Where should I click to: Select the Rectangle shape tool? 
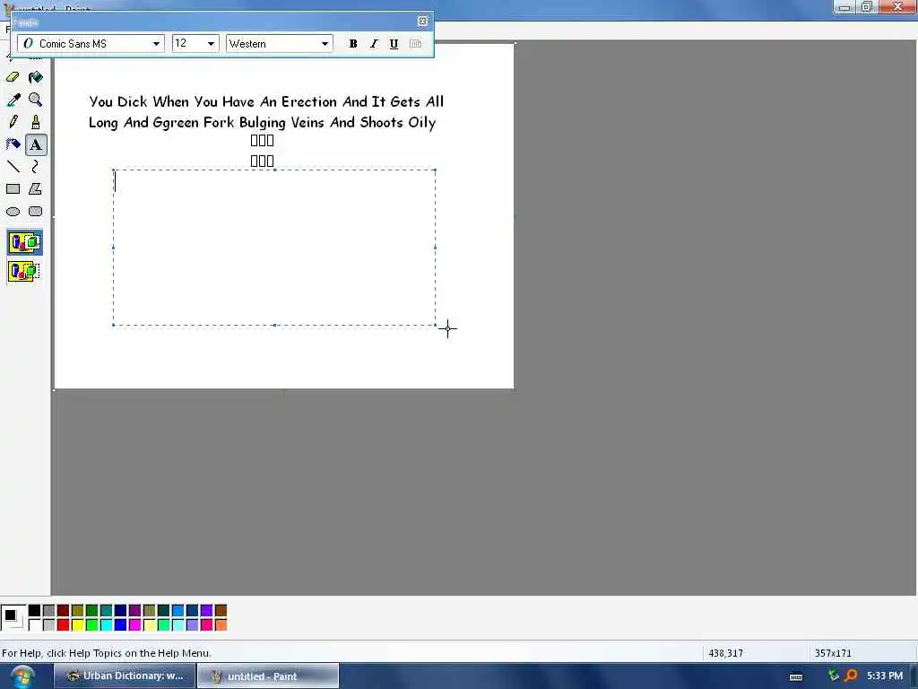coord(13,188)
